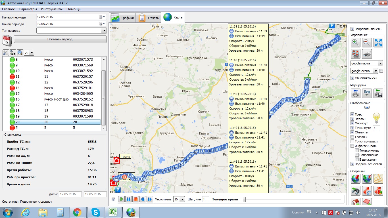Click the calendar icon showing 15
The image size is (388, 218).
[x=7, y=40]
